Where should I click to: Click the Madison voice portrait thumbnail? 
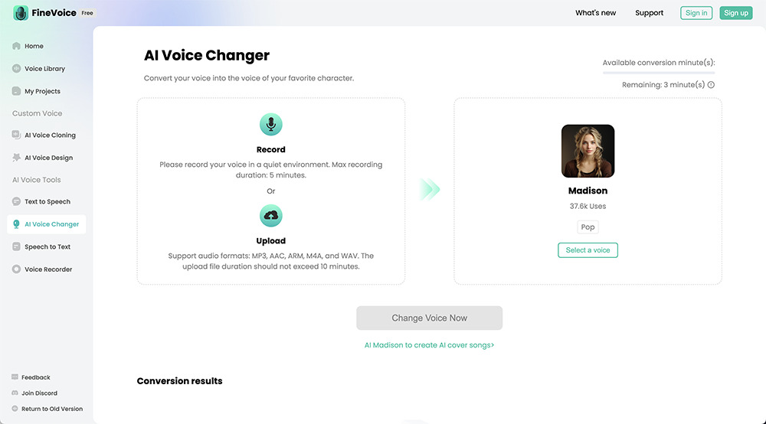(588, 152)
